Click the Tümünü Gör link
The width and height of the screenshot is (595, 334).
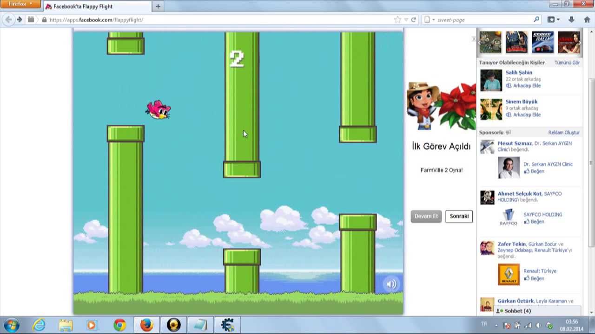(x=567, y=63)
